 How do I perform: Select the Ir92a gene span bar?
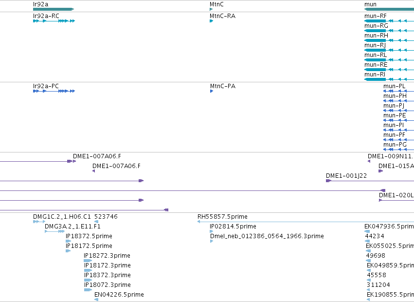54,9
